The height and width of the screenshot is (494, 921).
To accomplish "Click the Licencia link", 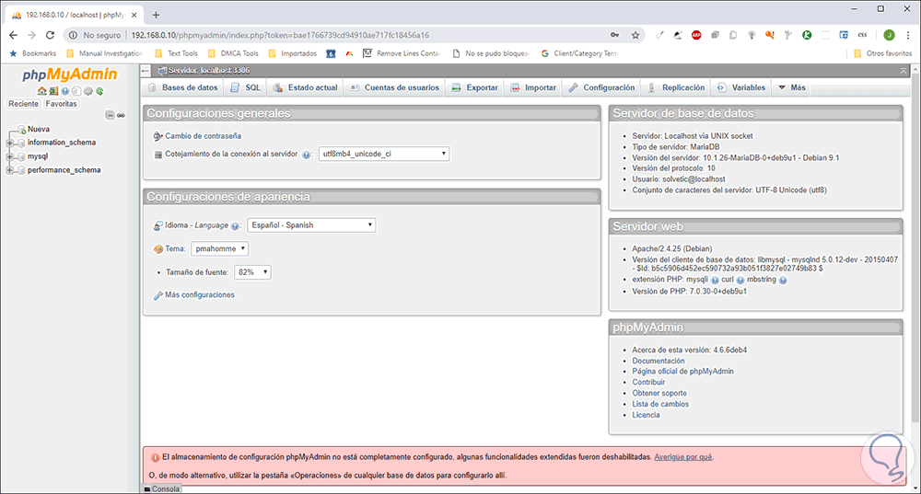I will click(x=646, y=415).
